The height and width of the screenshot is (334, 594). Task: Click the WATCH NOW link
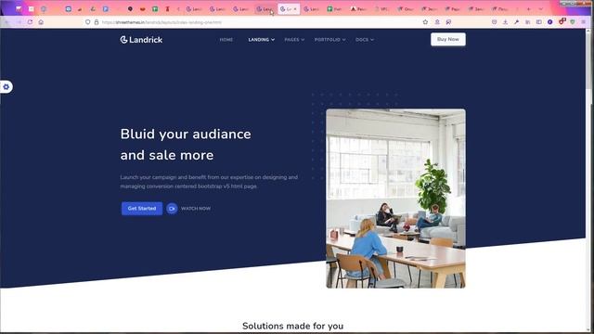coord(196,209)
